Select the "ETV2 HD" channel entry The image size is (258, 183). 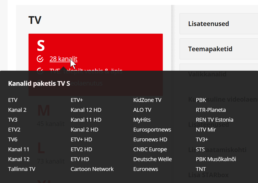coord(82,149)
